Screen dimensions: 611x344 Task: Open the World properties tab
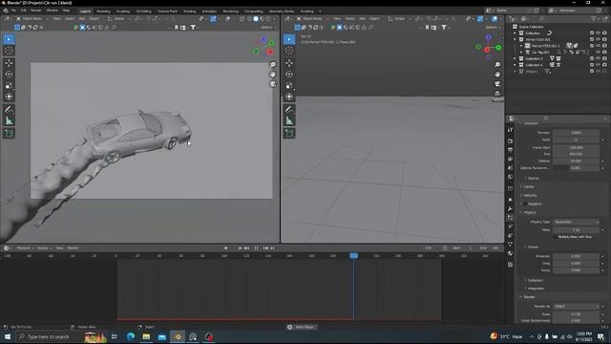510,177
